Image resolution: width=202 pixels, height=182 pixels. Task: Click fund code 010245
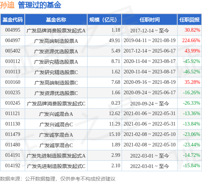[x=13, y=103]
